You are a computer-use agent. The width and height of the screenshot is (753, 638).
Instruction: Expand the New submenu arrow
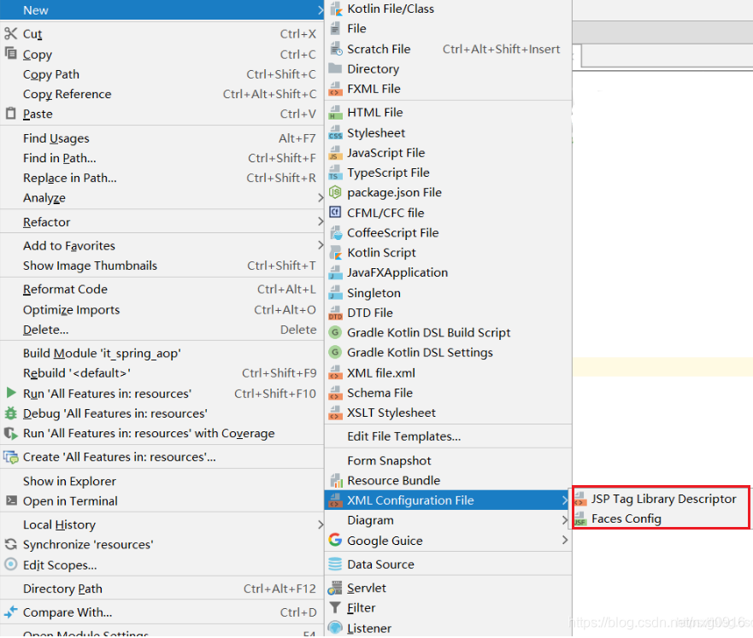[321, 10]
